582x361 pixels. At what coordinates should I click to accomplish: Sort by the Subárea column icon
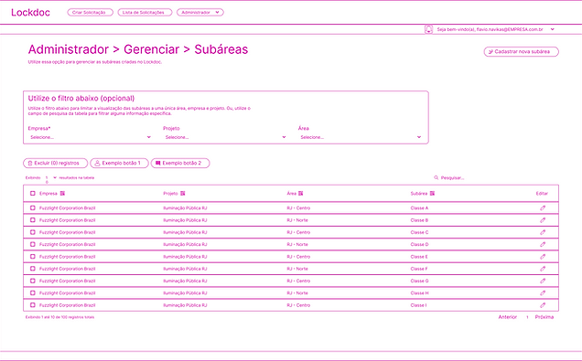pos(432,194)
